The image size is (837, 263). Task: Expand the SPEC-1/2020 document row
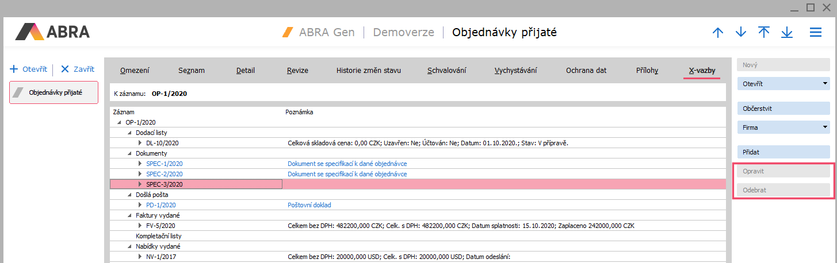[140, 164]
